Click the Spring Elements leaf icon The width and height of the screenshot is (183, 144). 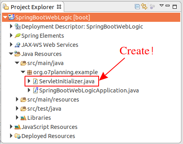click(17, 36)
